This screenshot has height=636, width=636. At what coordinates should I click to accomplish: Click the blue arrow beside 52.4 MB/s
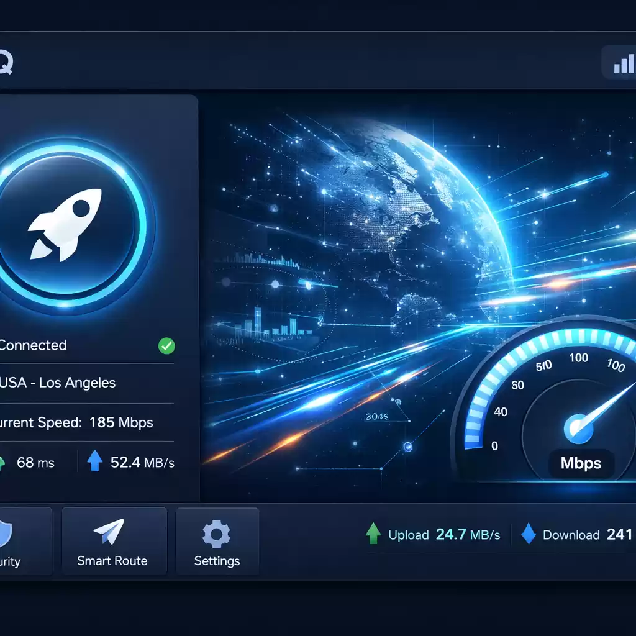[x=94, y=461]
